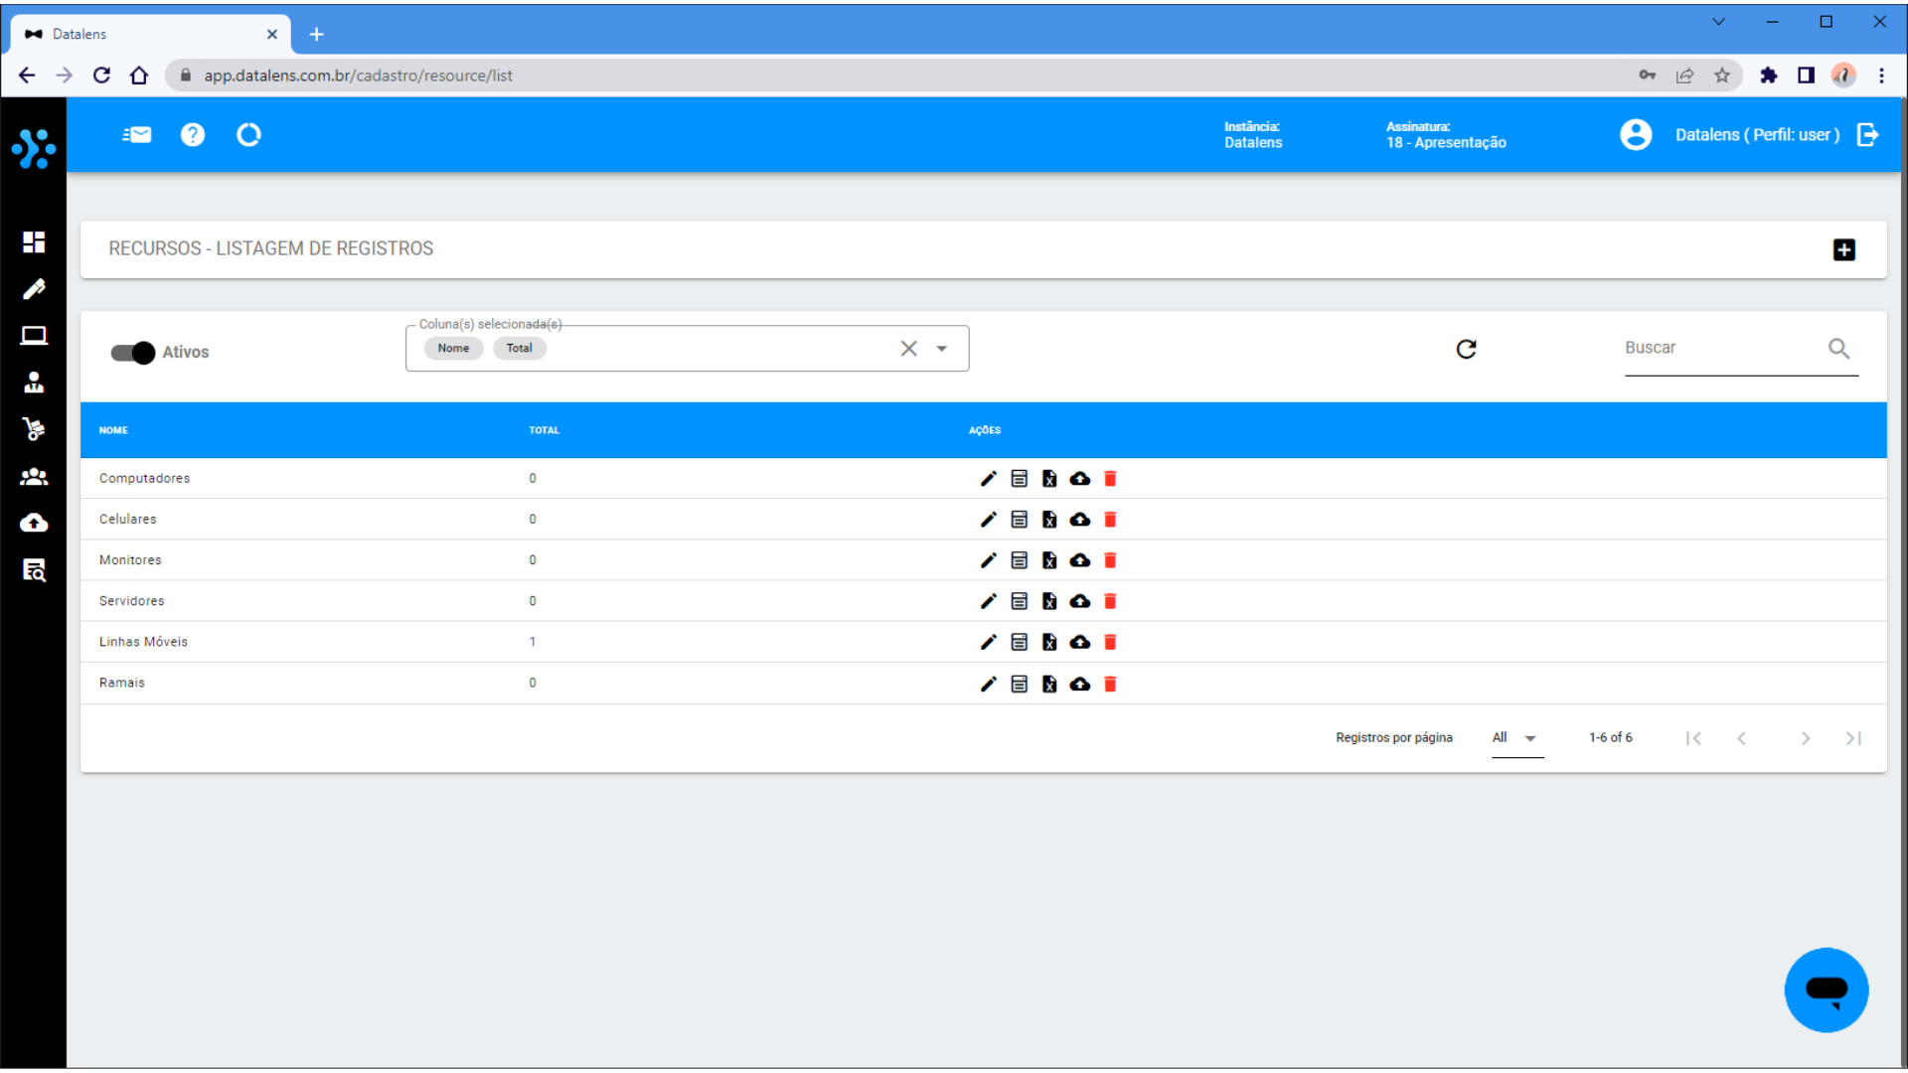The height and width of the screenshot is (1073, 1908).
Task: Expand the selected columns dropdown arrow
Action: [x=941, y=349]
